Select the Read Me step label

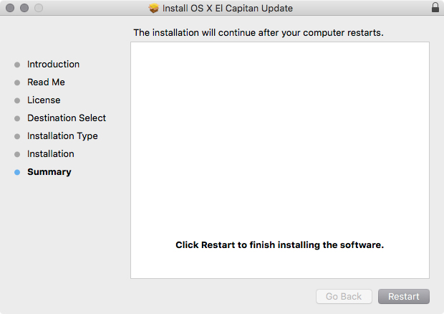[x=46, y=82]
